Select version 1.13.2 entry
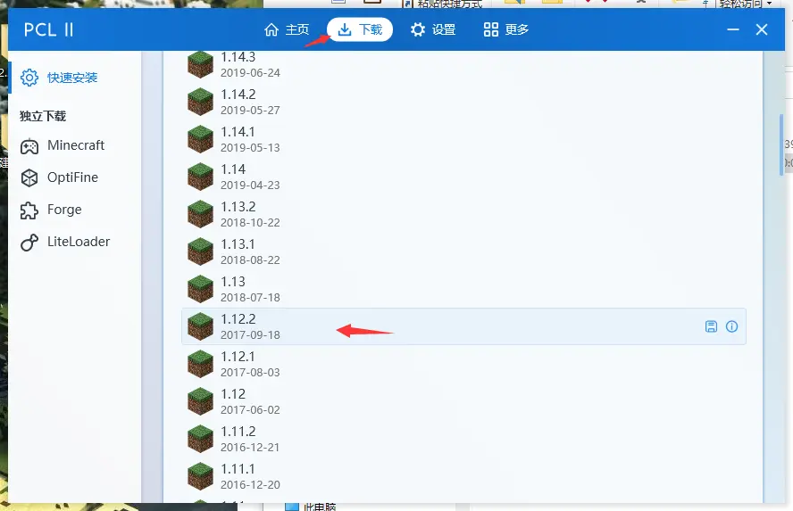 (x=463, y=214)
